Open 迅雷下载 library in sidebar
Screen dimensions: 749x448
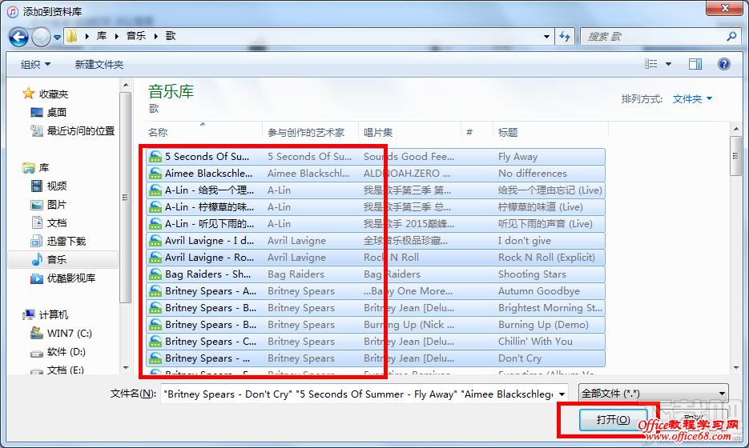coord(66,242)
